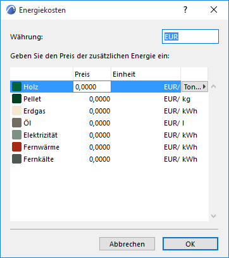Image resolution: width=229 pixels, height=258 pixels.
Task: Click the Fernkälte color swatch
Action: (16, 159)
